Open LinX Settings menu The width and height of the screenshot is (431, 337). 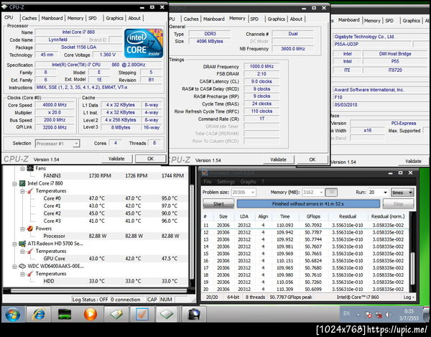226,182
